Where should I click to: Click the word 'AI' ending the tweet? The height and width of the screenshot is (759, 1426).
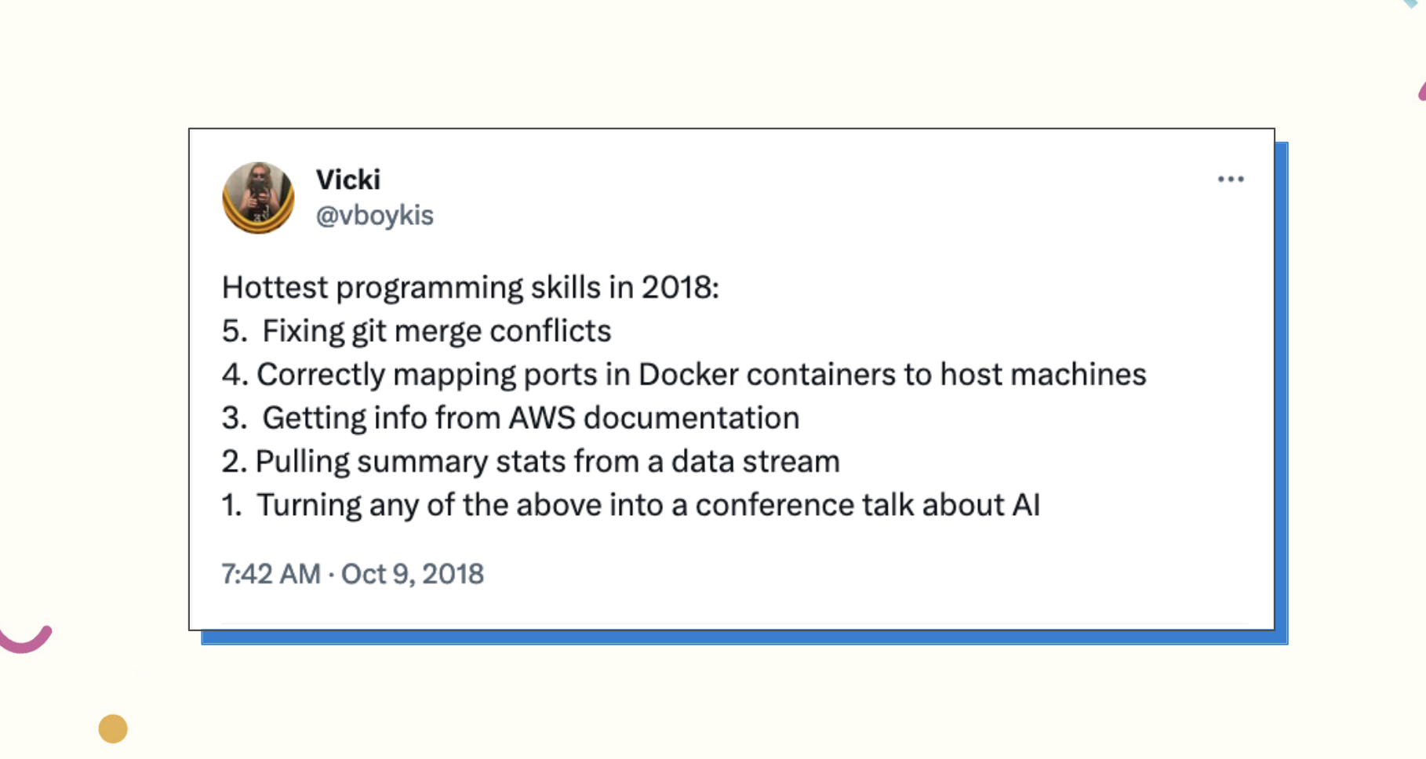(1026, 505)
